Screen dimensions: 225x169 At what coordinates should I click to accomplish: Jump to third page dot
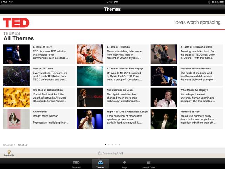coord(112,145)
